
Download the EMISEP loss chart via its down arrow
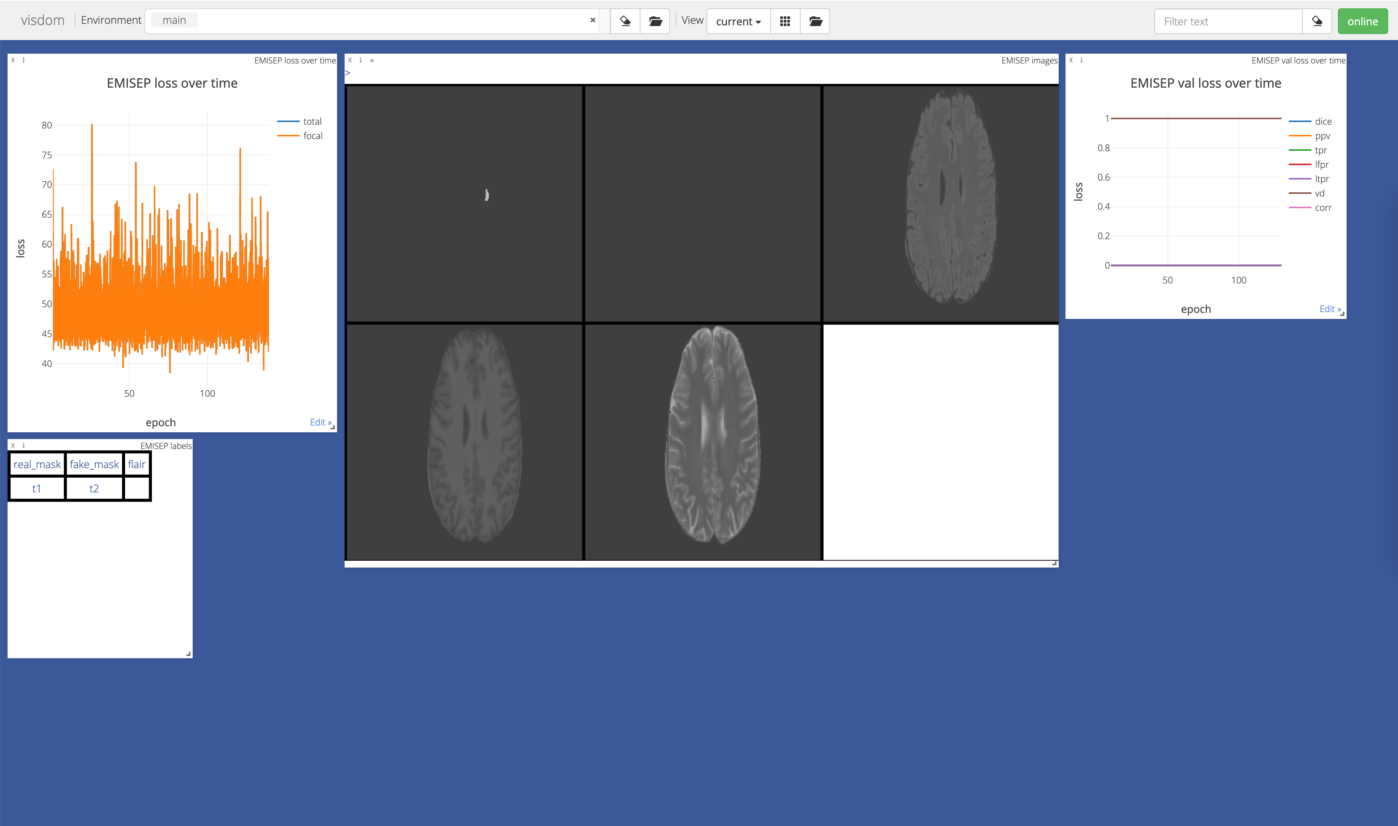24,60
